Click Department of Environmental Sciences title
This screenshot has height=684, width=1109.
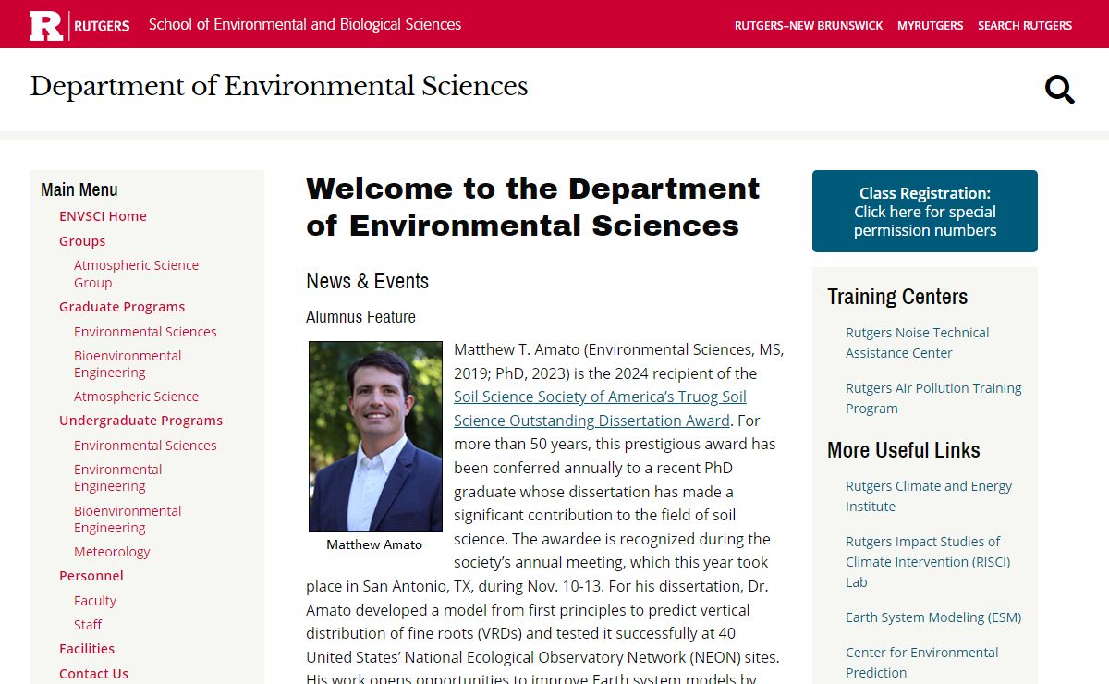pyautogui.click(x=279, y=86)
